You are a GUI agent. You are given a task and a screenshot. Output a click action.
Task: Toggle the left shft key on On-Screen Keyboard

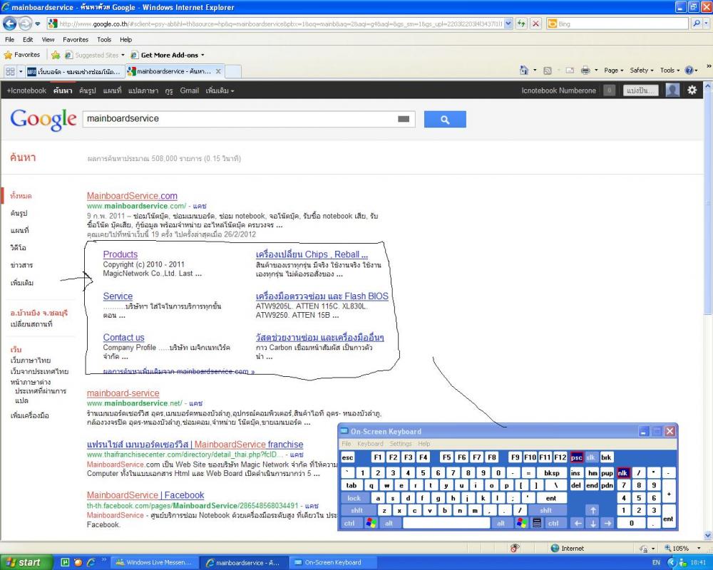[x=357, y=510]
